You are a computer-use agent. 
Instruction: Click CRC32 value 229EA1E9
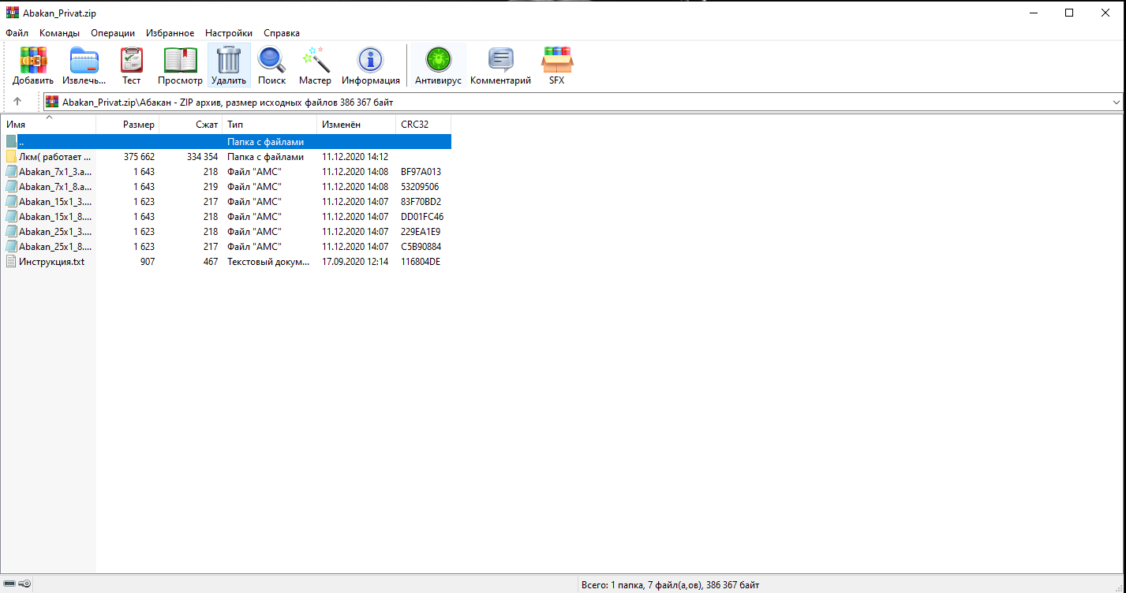pos(421,232)
